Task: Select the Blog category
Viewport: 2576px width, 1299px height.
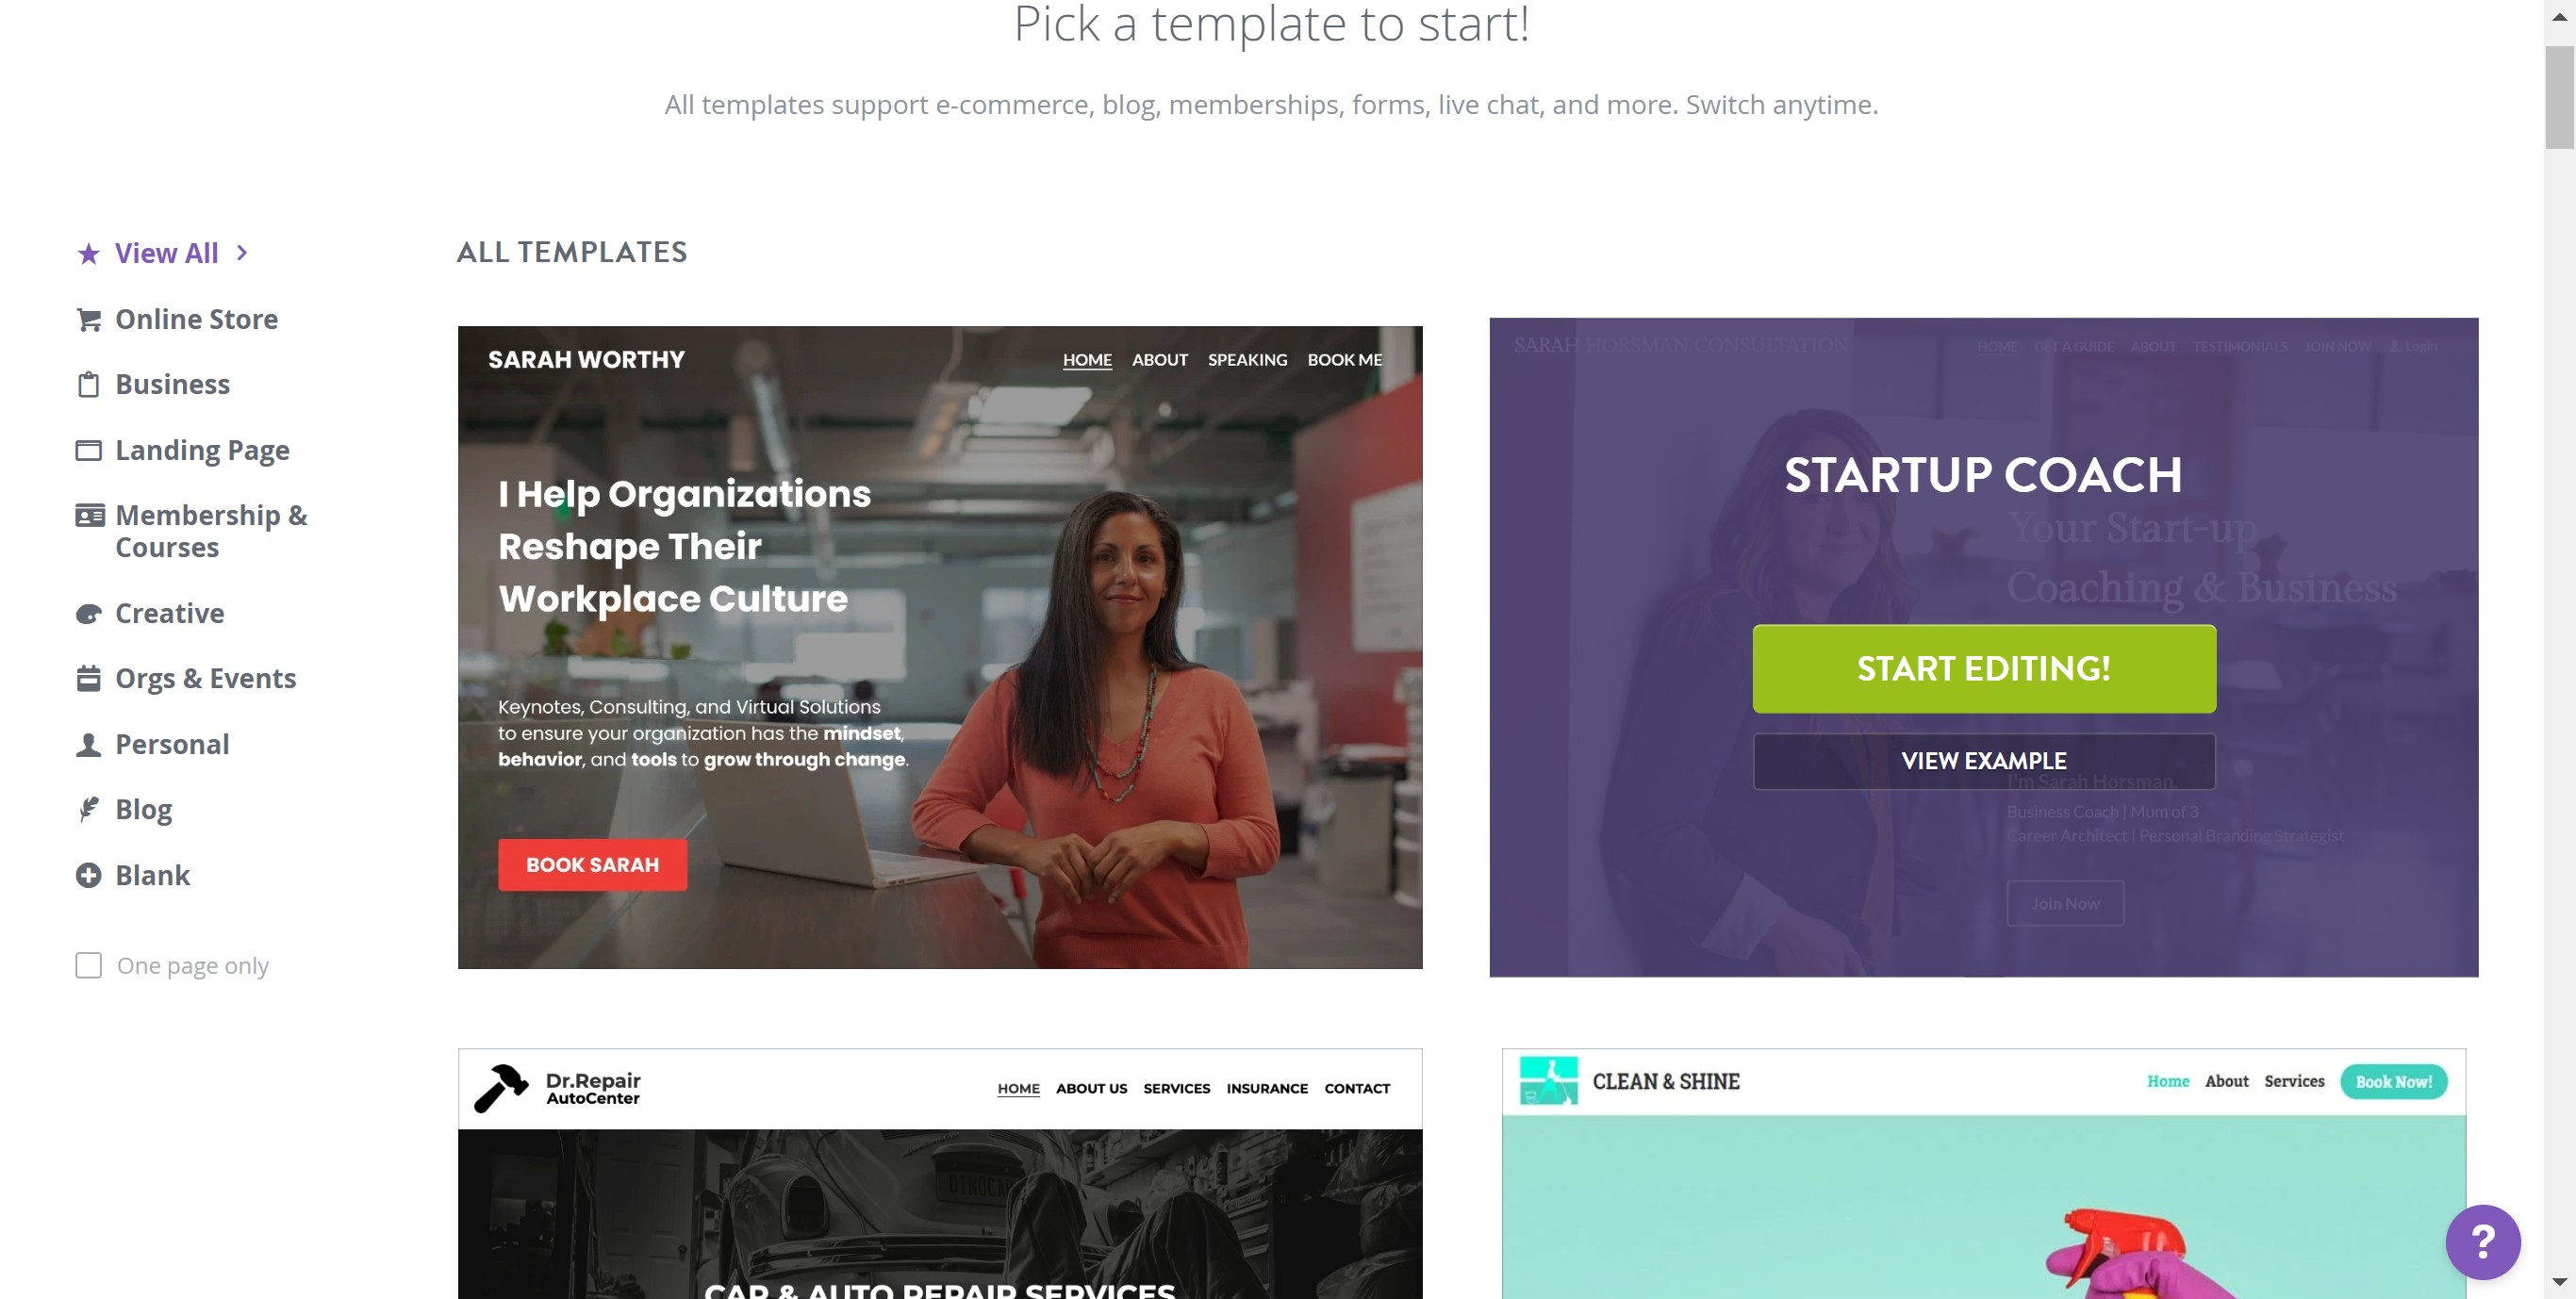Action: pyautogui.click(x=143, y=809)
